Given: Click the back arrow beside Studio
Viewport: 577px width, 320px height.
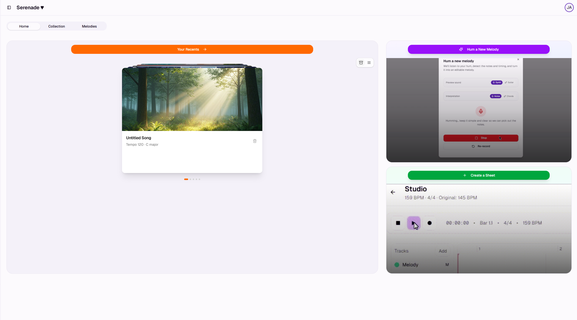Looking at the screenshot, I should [393, 192].
